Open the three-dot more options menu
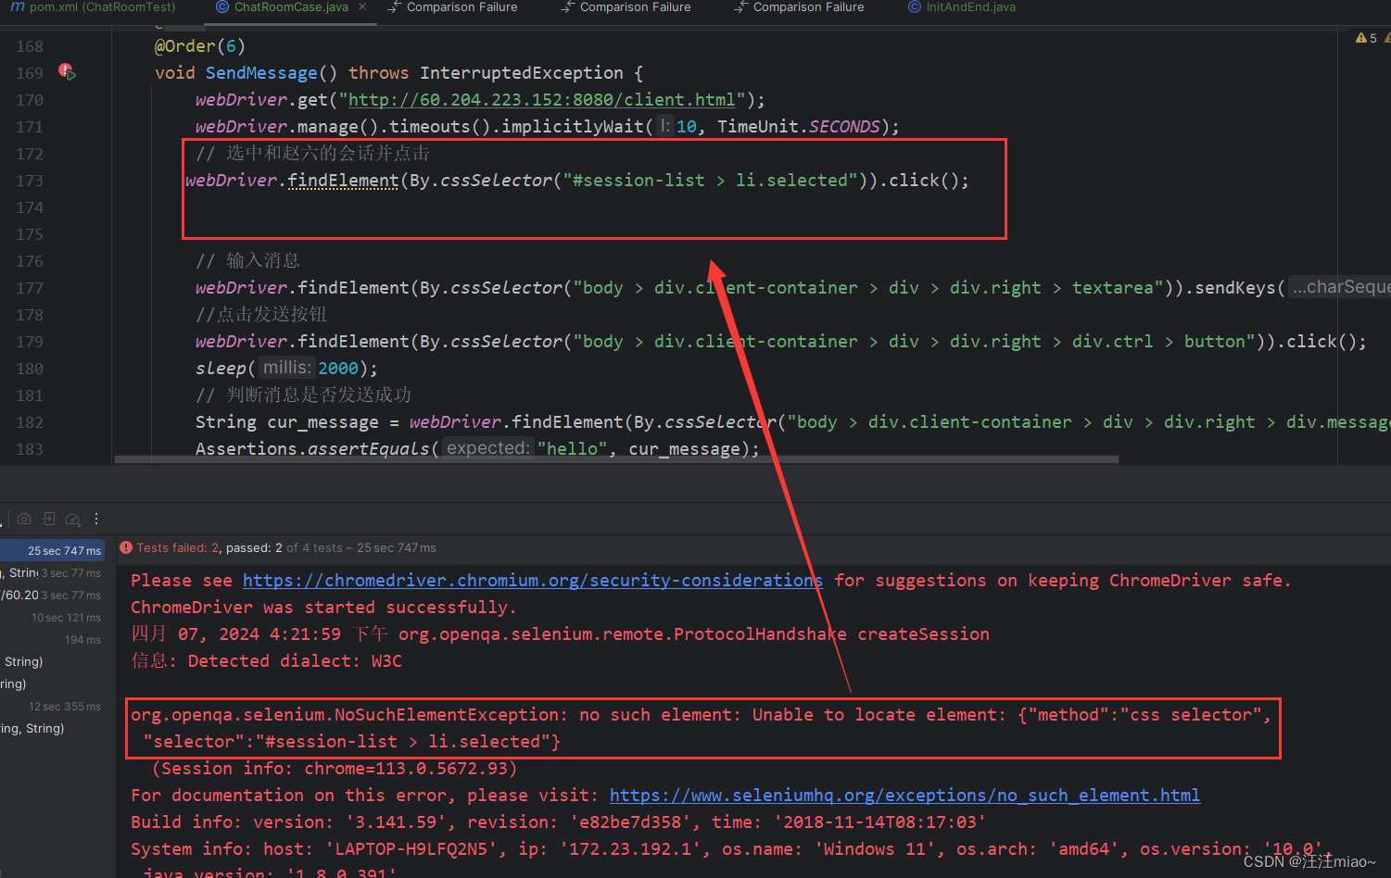1391x878 pixels. pos(96,520)
